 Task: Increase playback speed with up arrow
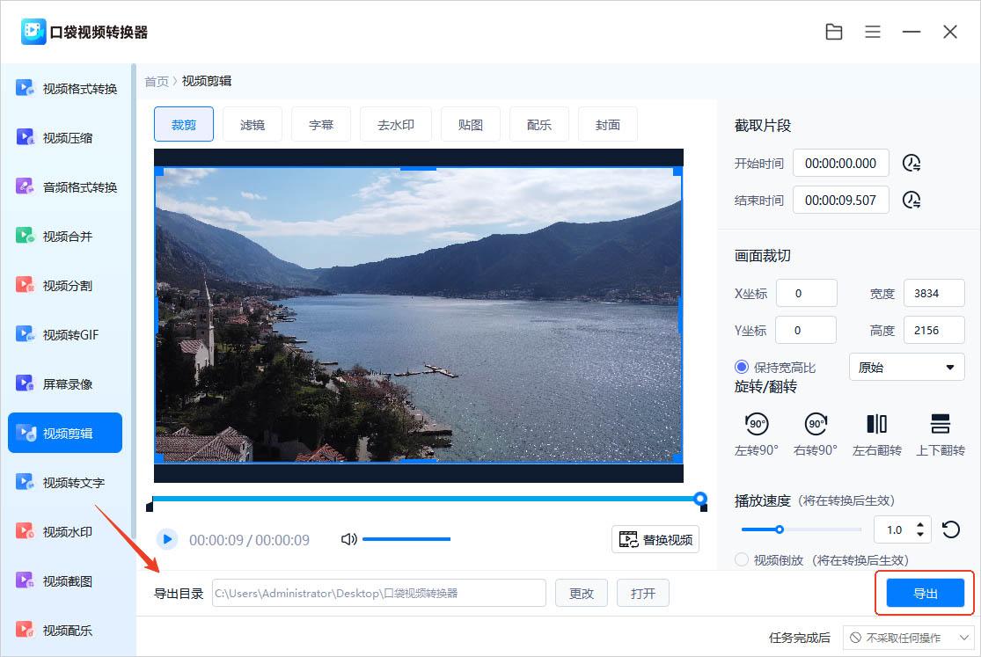tap(920, 524)
